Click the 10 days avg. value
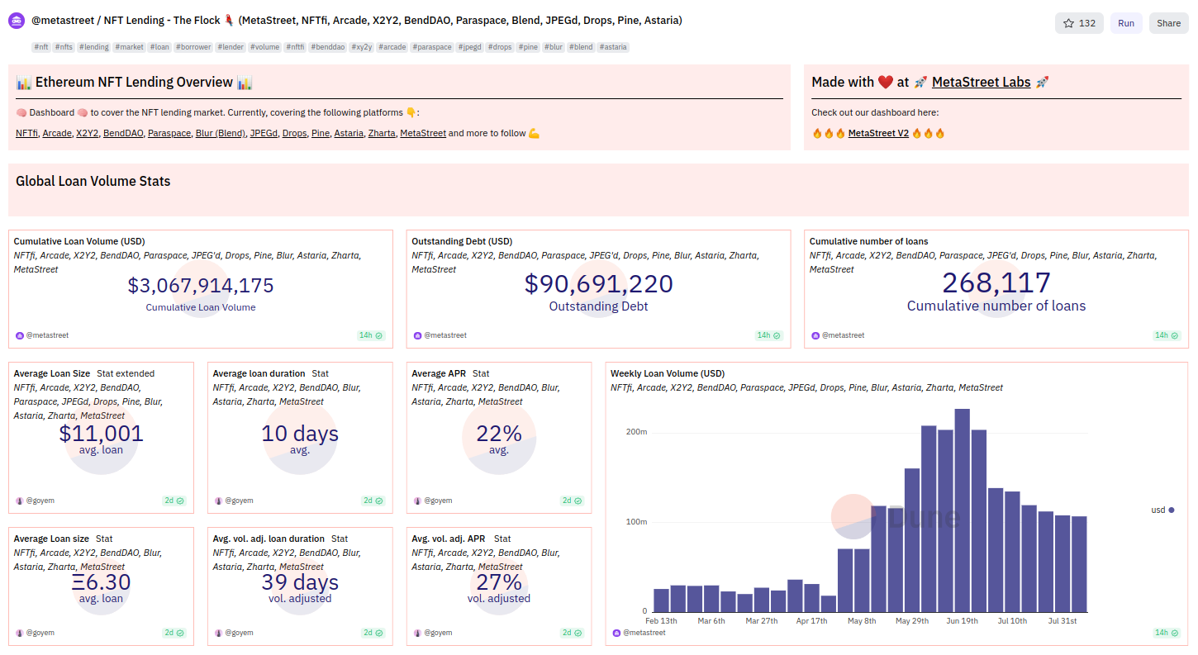The width and height of the screenshot is (1198, 655). tap(300, 433)
